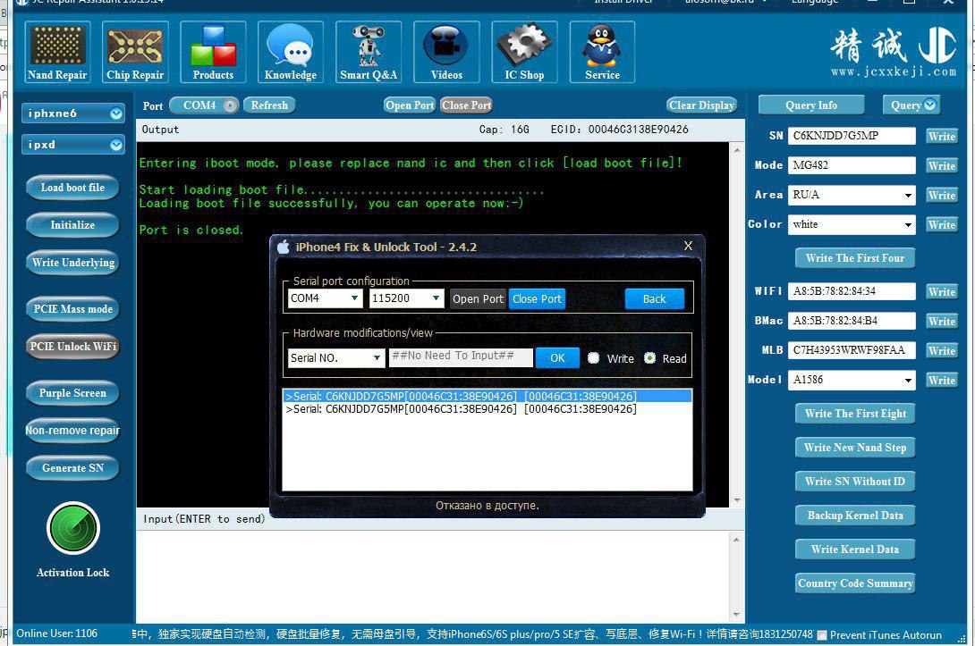
Task: Open the Videos camera icon
Action: (446, 52)
